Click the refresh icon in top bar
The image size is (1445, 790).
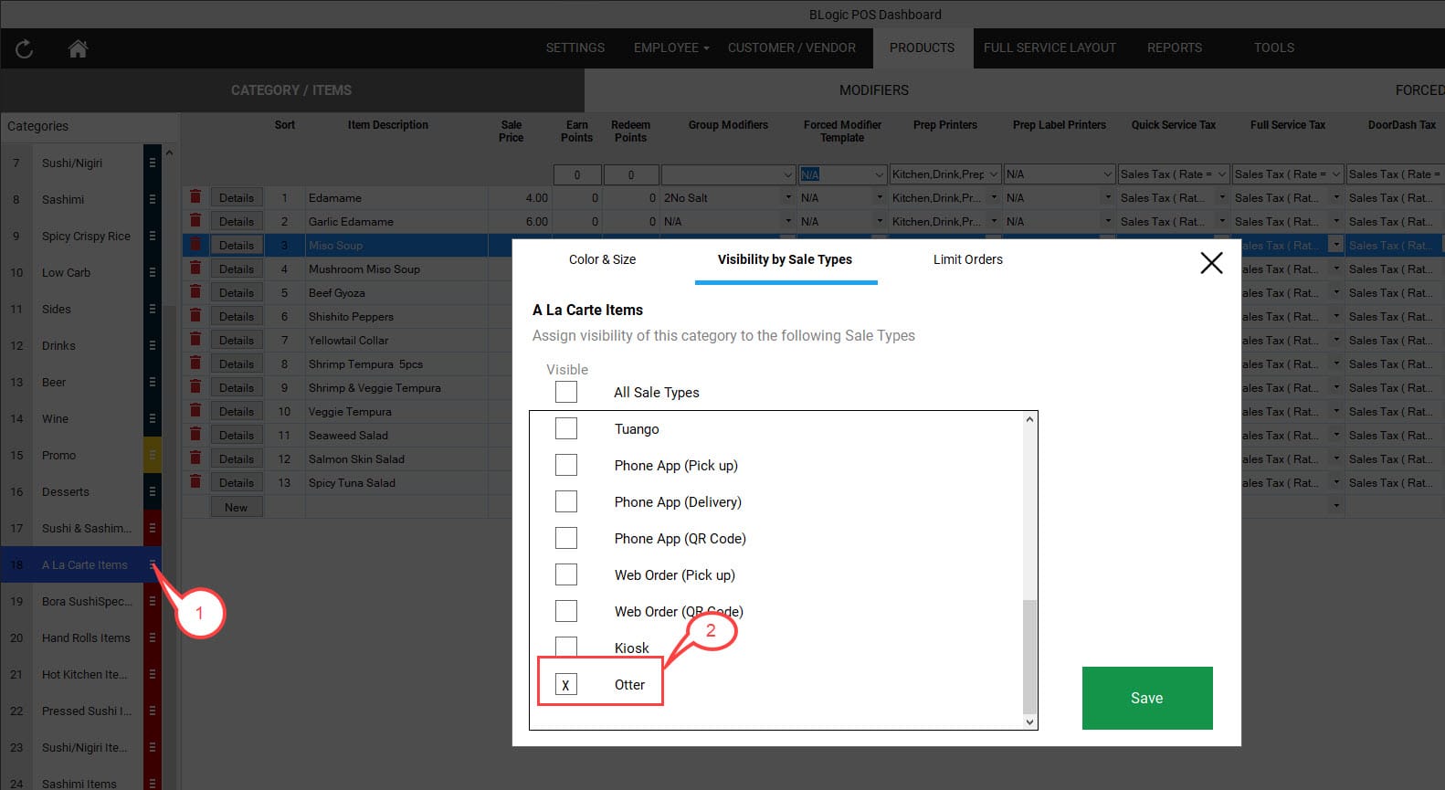25,49
